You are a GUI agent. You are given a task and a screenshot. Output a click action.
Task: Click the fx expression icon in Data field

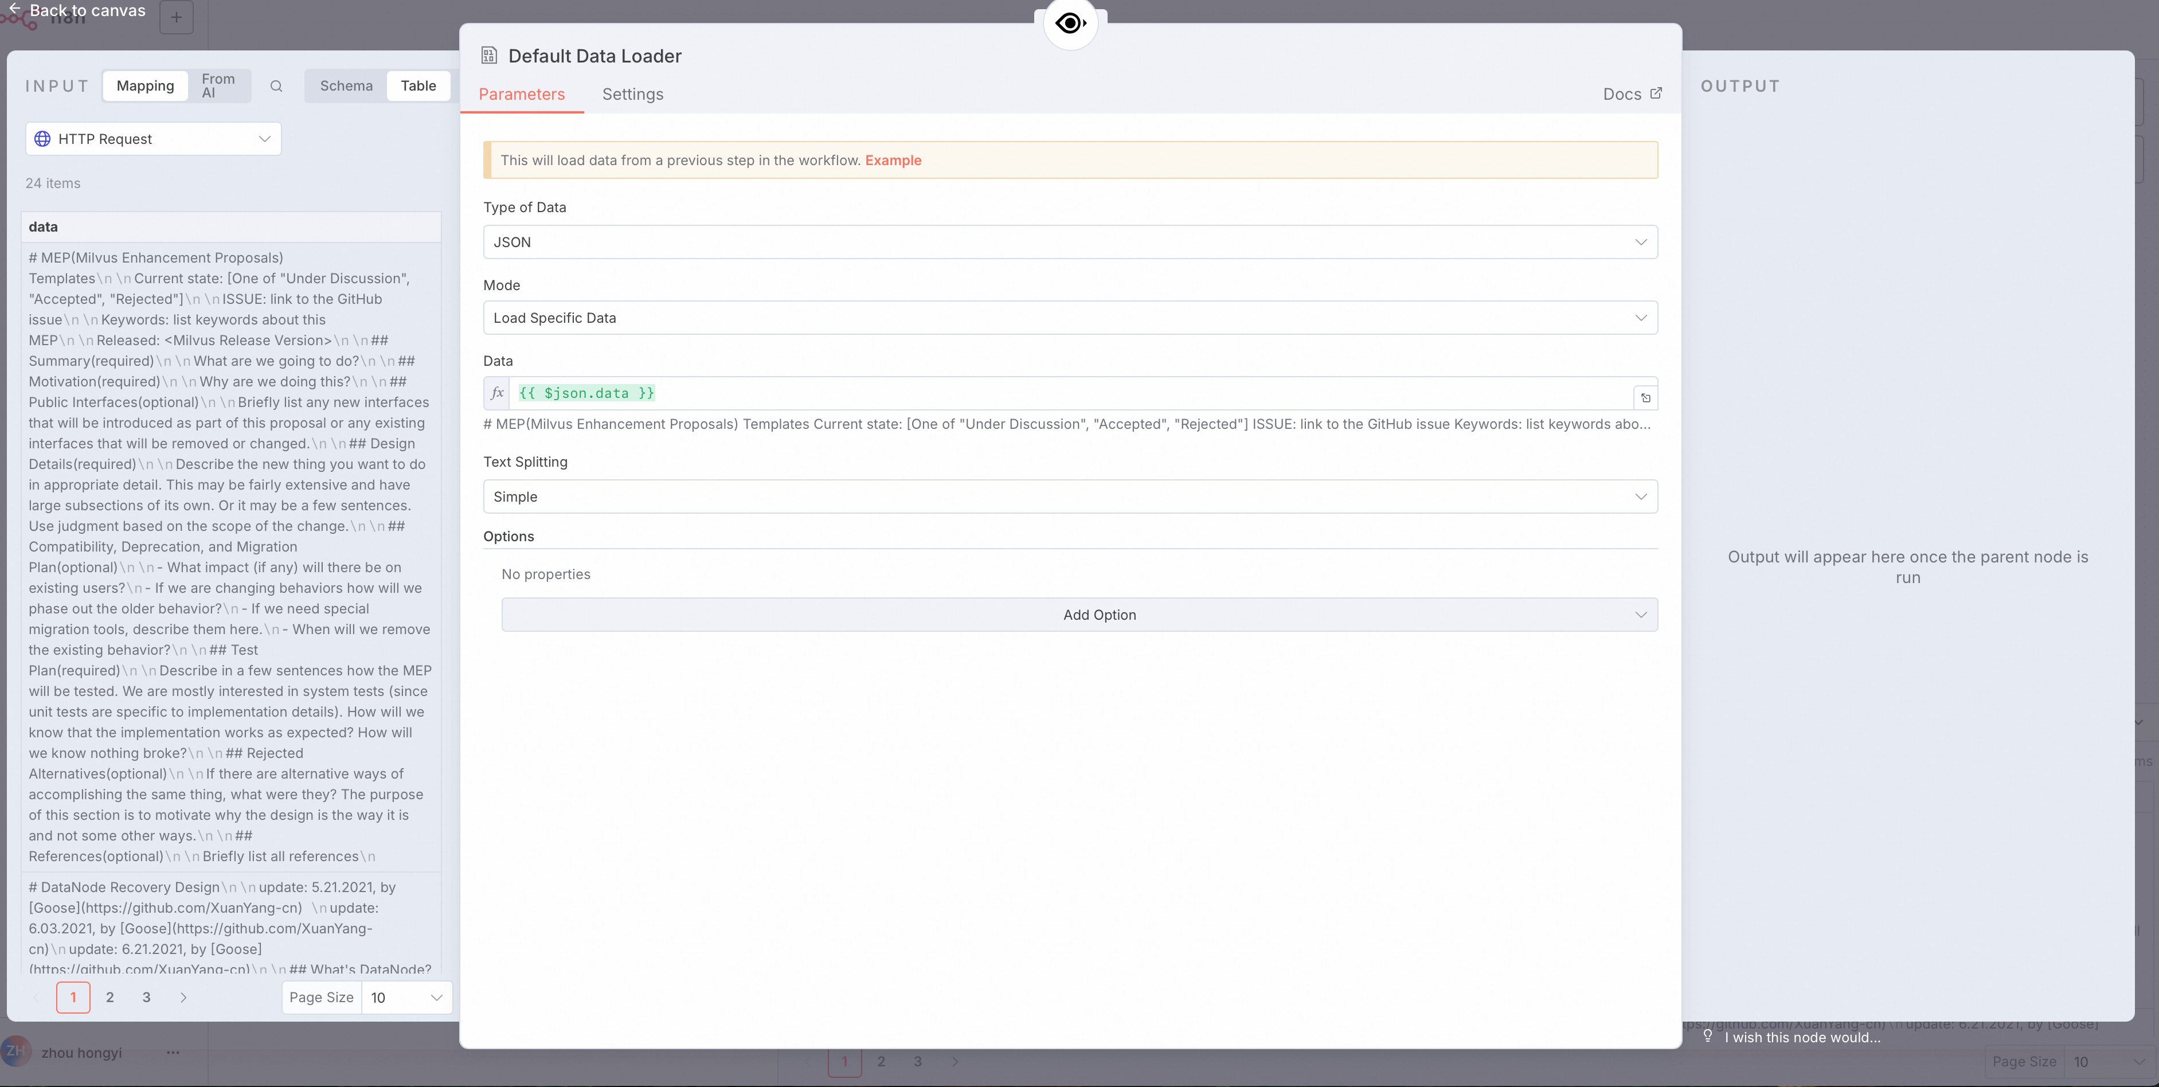pyautogui.click(x=497, y=393)
